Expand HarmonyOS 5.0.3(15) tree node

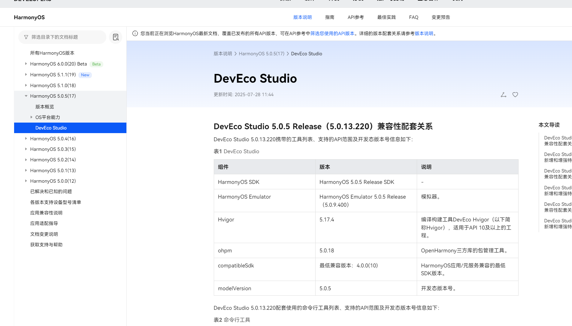click(x=26, y=149)
